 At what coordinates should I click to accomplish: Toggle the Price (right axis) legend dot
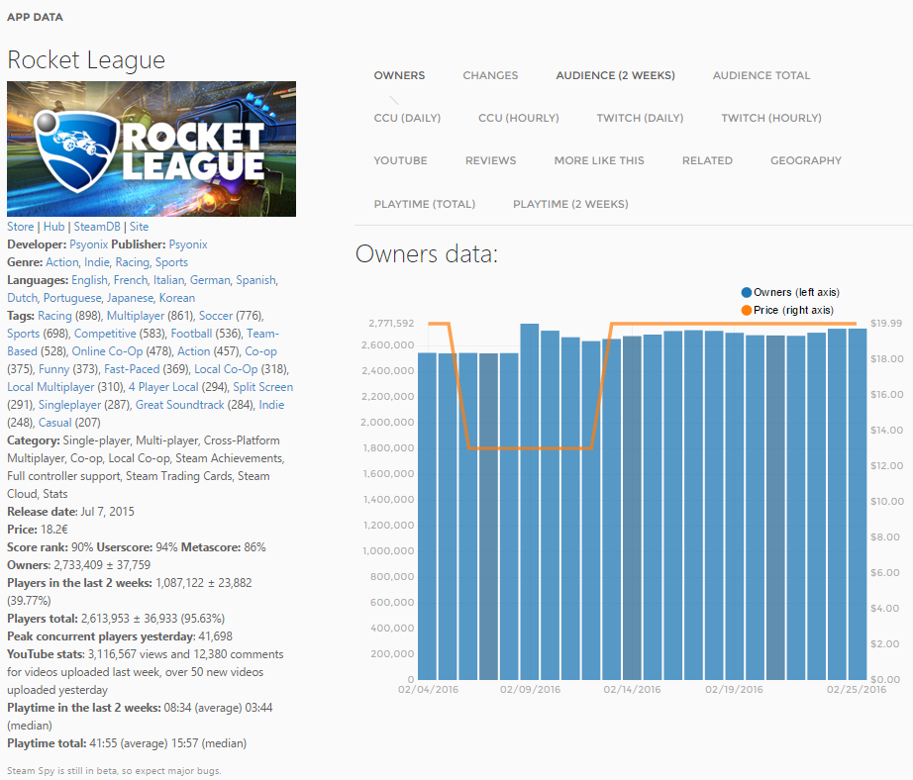tap(746, 310)
